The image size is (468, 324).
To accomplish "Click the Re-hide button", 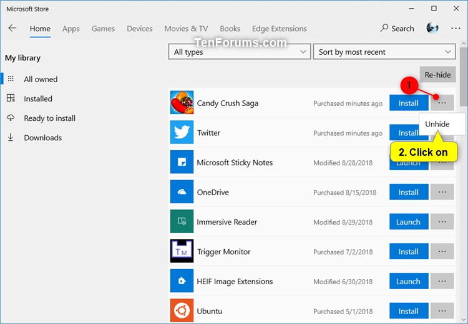I will [437, 75].
